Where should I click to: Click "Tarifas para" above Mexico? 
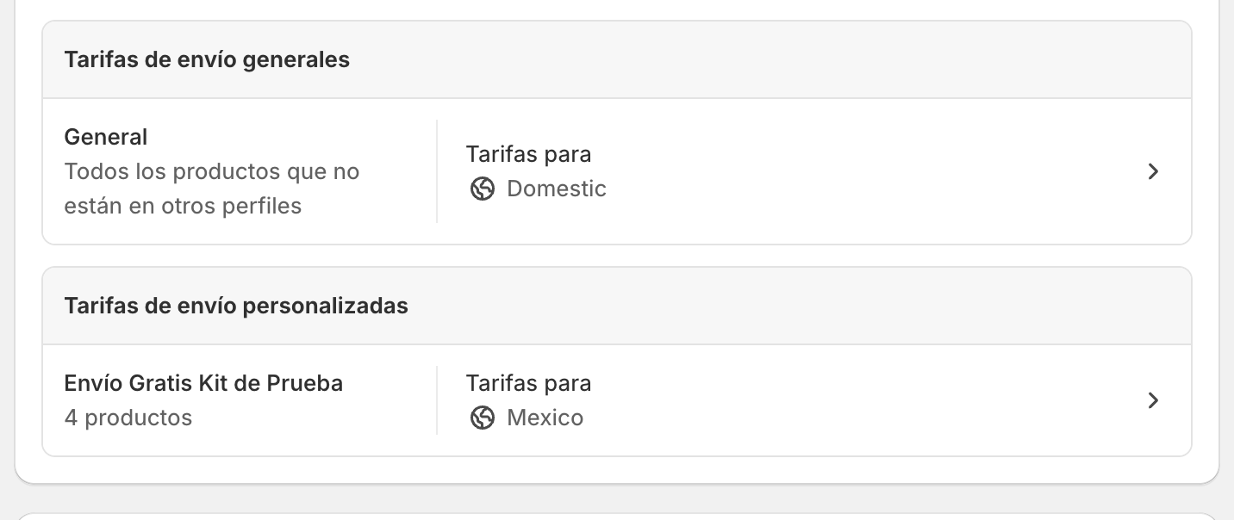[x=528, y=383]
